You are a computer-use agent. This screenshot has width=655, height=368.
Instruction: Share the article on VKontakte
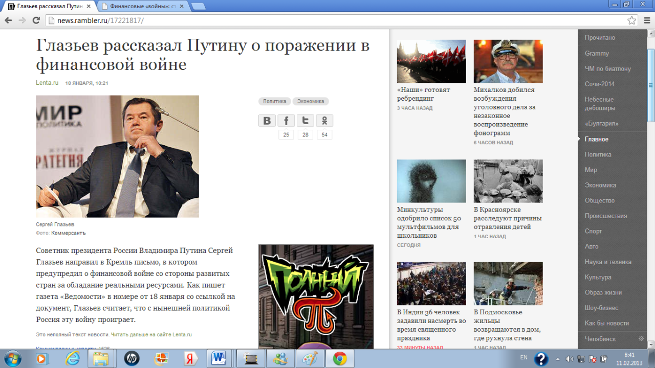(267, 121)
